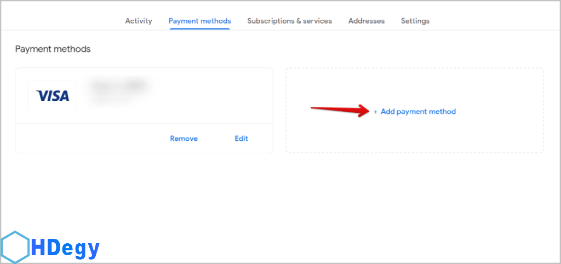Open the Activity tab

point(139,21)
